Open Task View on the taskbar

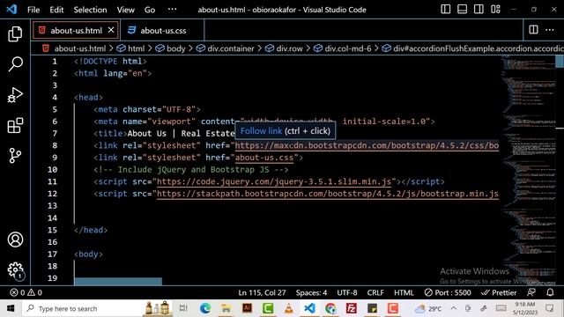pos(183,308)
